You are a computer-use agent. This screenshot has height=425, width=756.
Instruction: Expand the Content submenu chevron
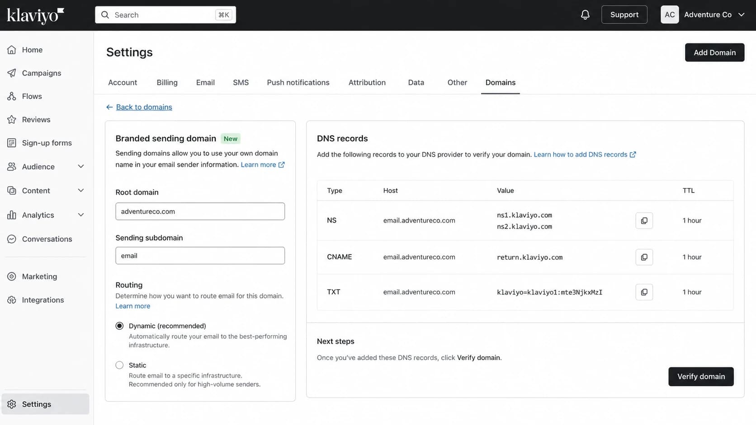tap(81, 191)
